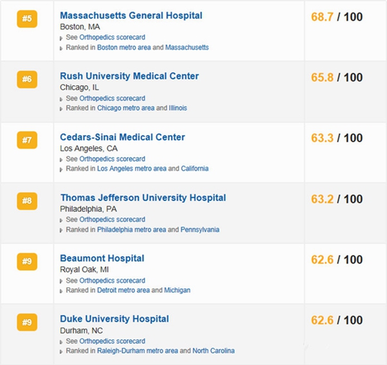This screenshot has height=365, width=387.
Task: Visit the Beaumont Hospital page
Action: tap(102, 258)
